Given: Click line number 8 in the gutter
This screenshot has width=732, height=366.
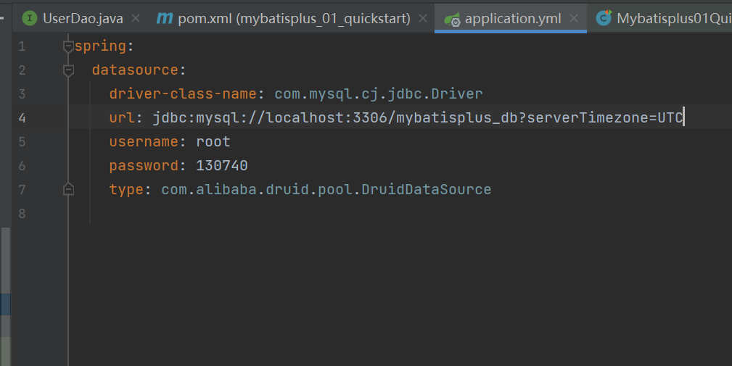Looking at the screenshot, I should coord(22,213).
